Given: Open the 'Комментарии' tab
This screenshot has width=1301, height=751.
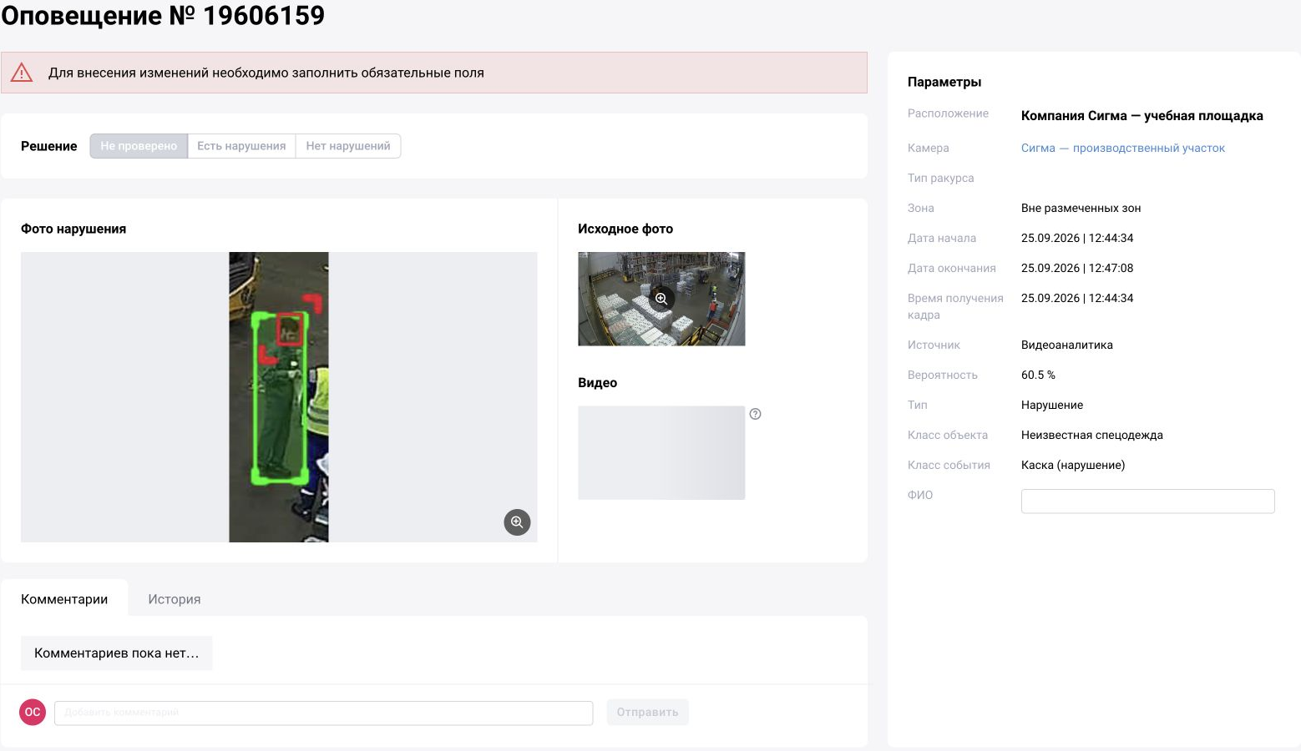Looking at the screenshot, I should [x=64, y=599].
